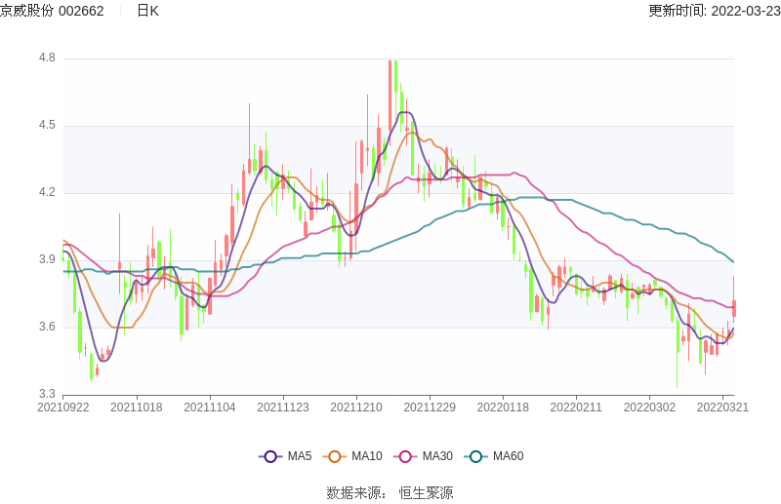
Task: Toggle MA60 visibility by its legend text
Action: [508, 456]
